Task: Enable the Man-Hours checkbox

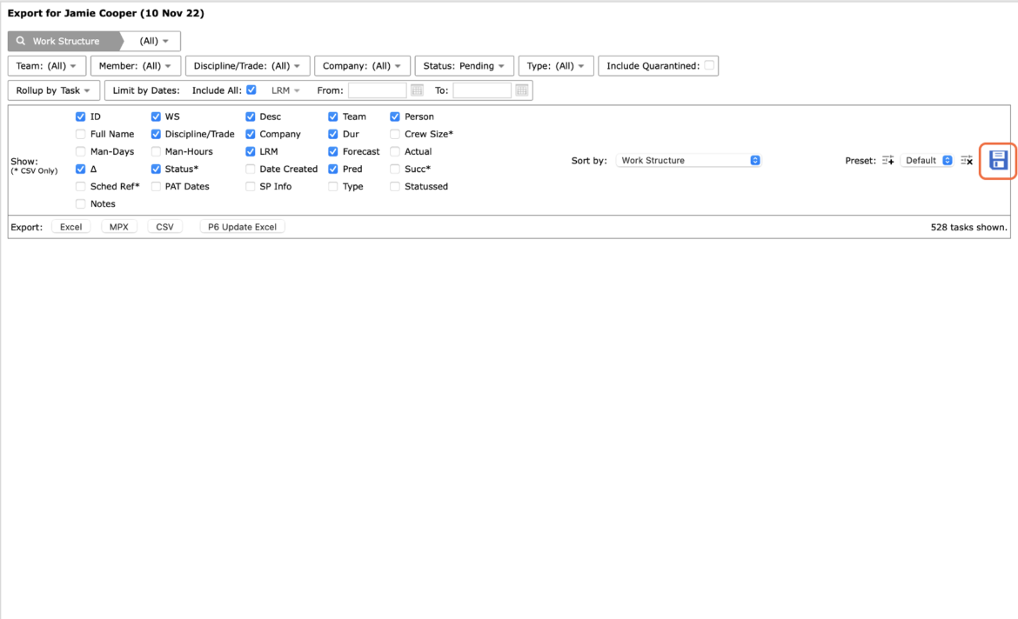Action: point(156,152)
